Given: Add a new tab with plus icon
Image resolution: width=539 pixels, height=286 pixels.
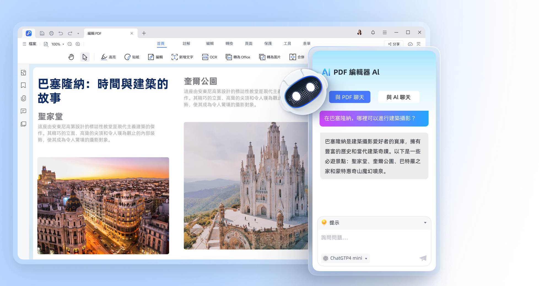Looking at the screenshot, I should tap(144, 33).
